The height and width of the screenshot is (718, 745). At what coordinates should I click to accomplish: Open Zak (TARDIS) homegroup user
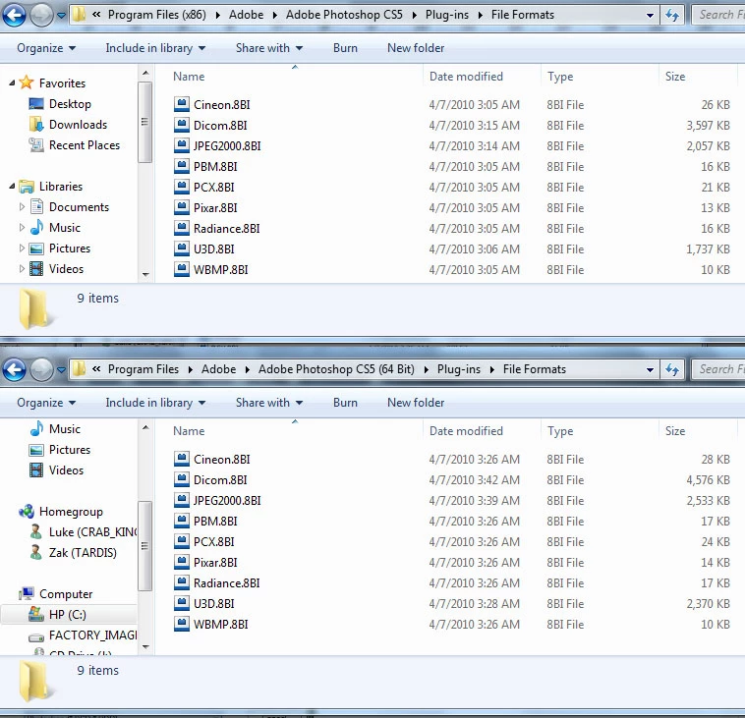coord(73,553)
